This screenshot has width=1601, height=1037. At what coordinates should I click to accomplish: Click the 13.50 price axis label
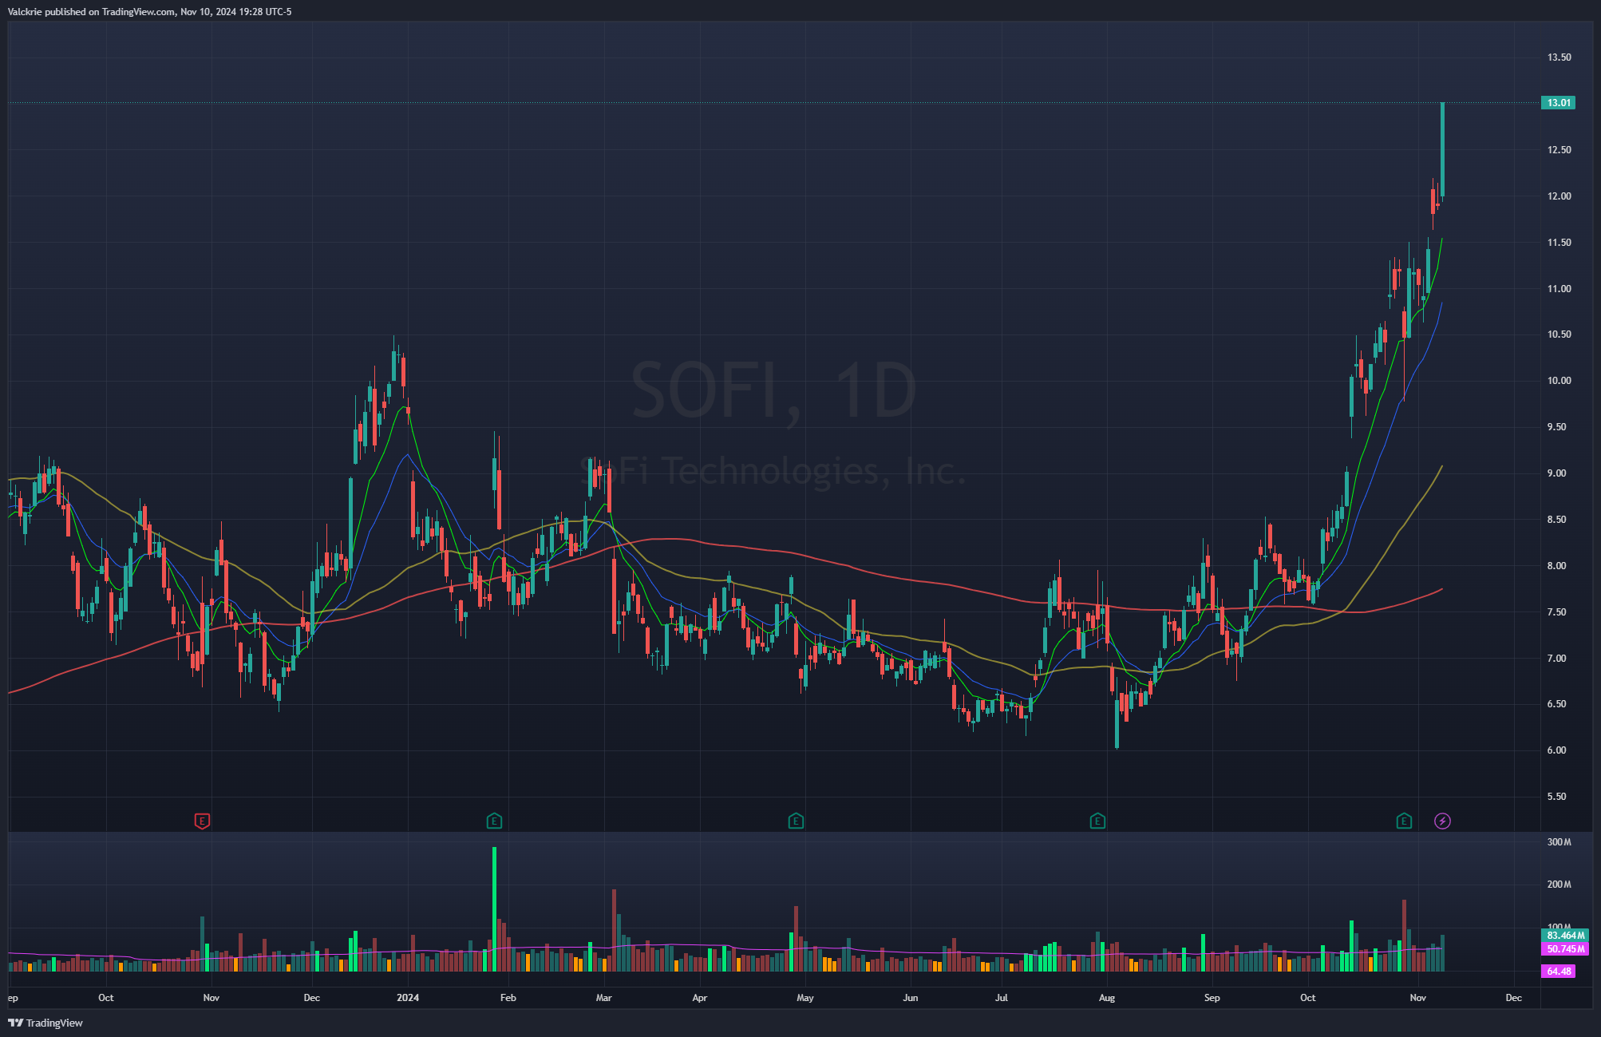[x=1559, y=57]
